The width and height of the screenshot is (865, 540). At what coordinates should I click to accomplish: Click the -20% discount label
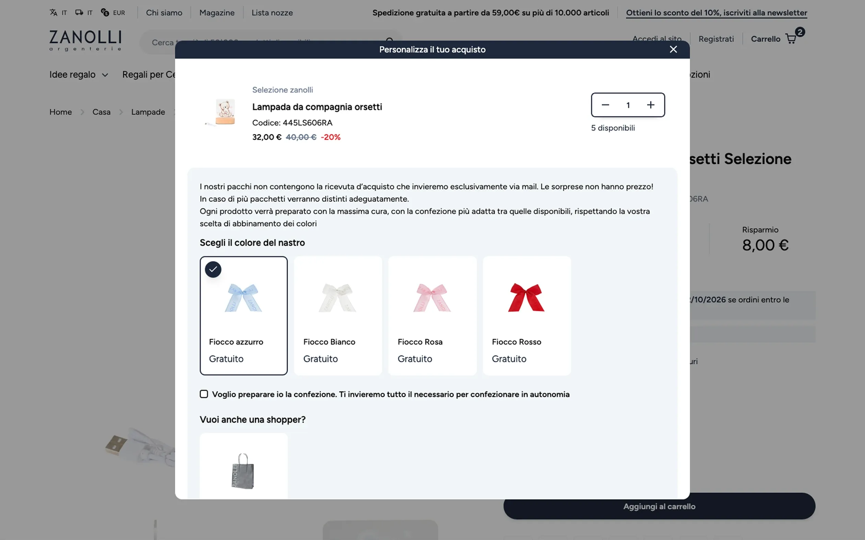(331, 137)
